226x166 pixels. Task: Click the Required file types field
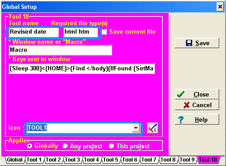81,32
